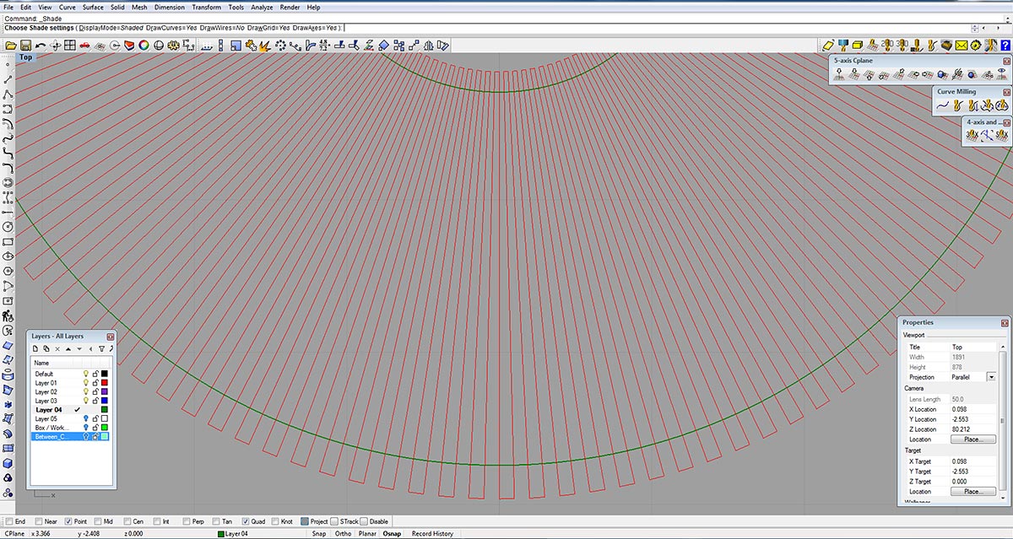The width and height of the screenshot is (1013, 539).
Task: Enable the Mid osnap checkbox
Action: click(99, 521)
